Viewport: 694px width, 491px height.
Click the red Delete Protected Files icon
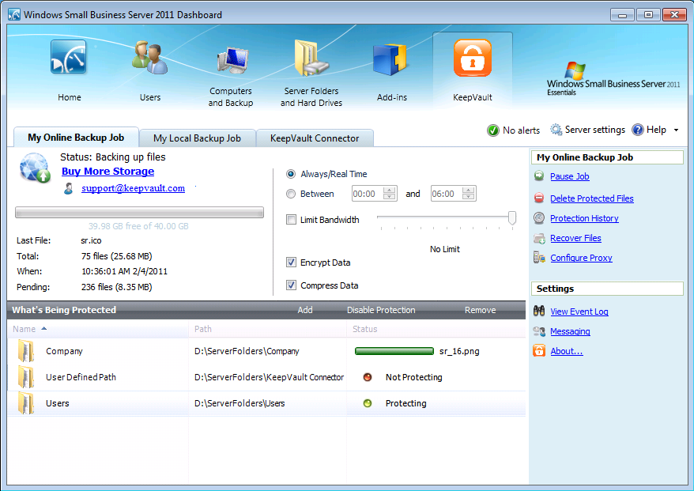point(539,198)
